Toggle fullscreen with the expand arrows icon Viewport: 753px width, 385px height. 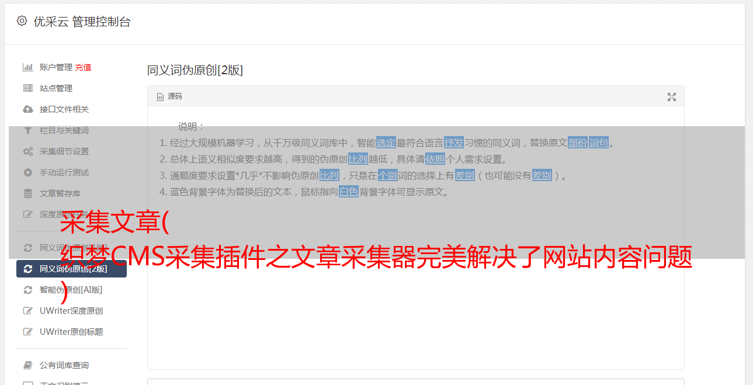(x=672, y=97)
